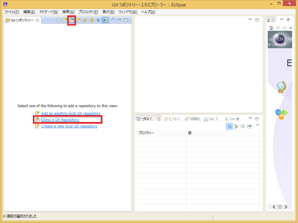Screen dimensions: 298x223
Task: Click the 0 項目が選択されました status text
Action: [20, 216]
